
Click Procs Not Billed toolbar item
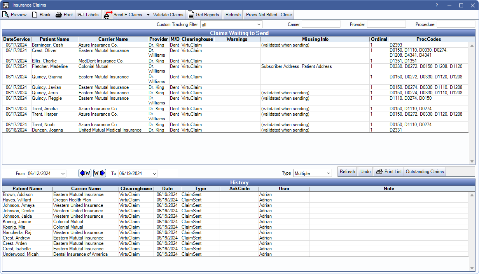click(261, 15)
